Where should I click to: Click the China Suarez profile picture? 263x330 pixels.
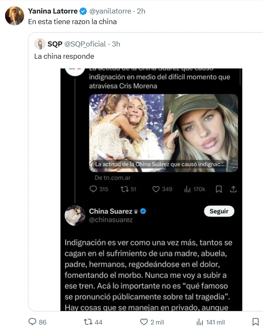75,215
